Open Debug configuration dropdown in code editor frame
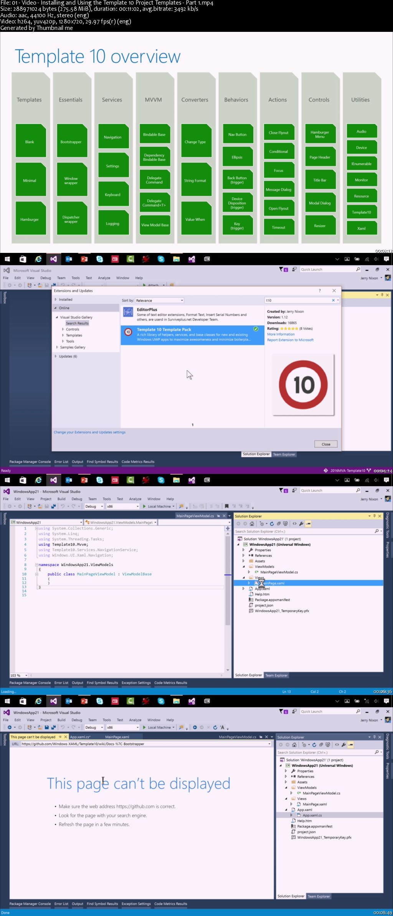393x916 pixels. click(94, 506)
